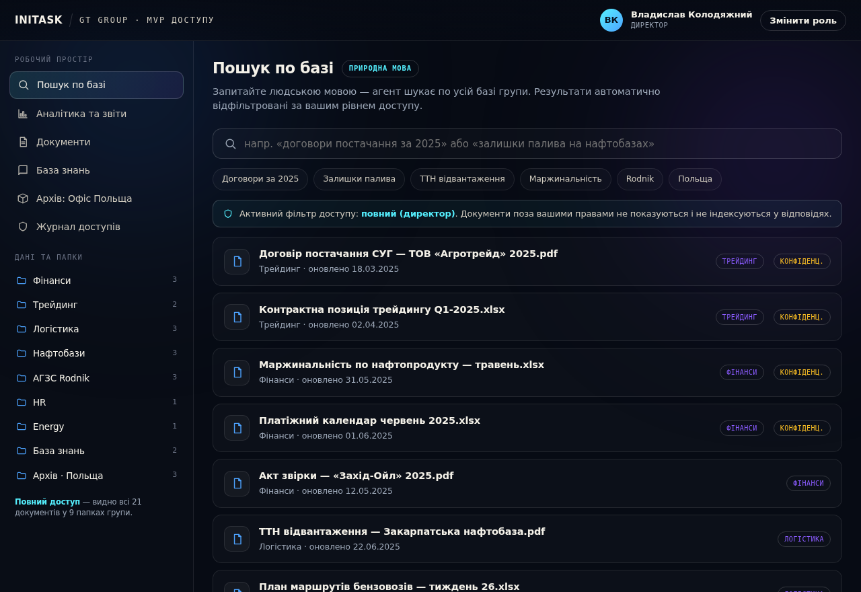861x592 pixels.
Task: Click the magnifier icon inside search field
Action: [x=231, y=144]
